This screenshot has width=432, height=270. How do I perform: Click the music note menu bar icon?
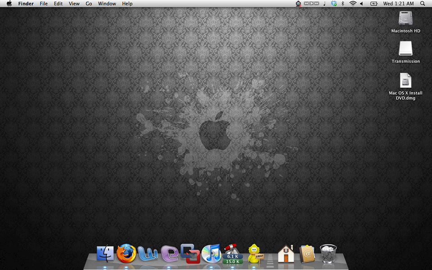click(x=324, y=4)
